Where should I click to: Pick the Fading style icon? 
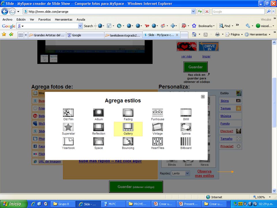pos(128,112)
